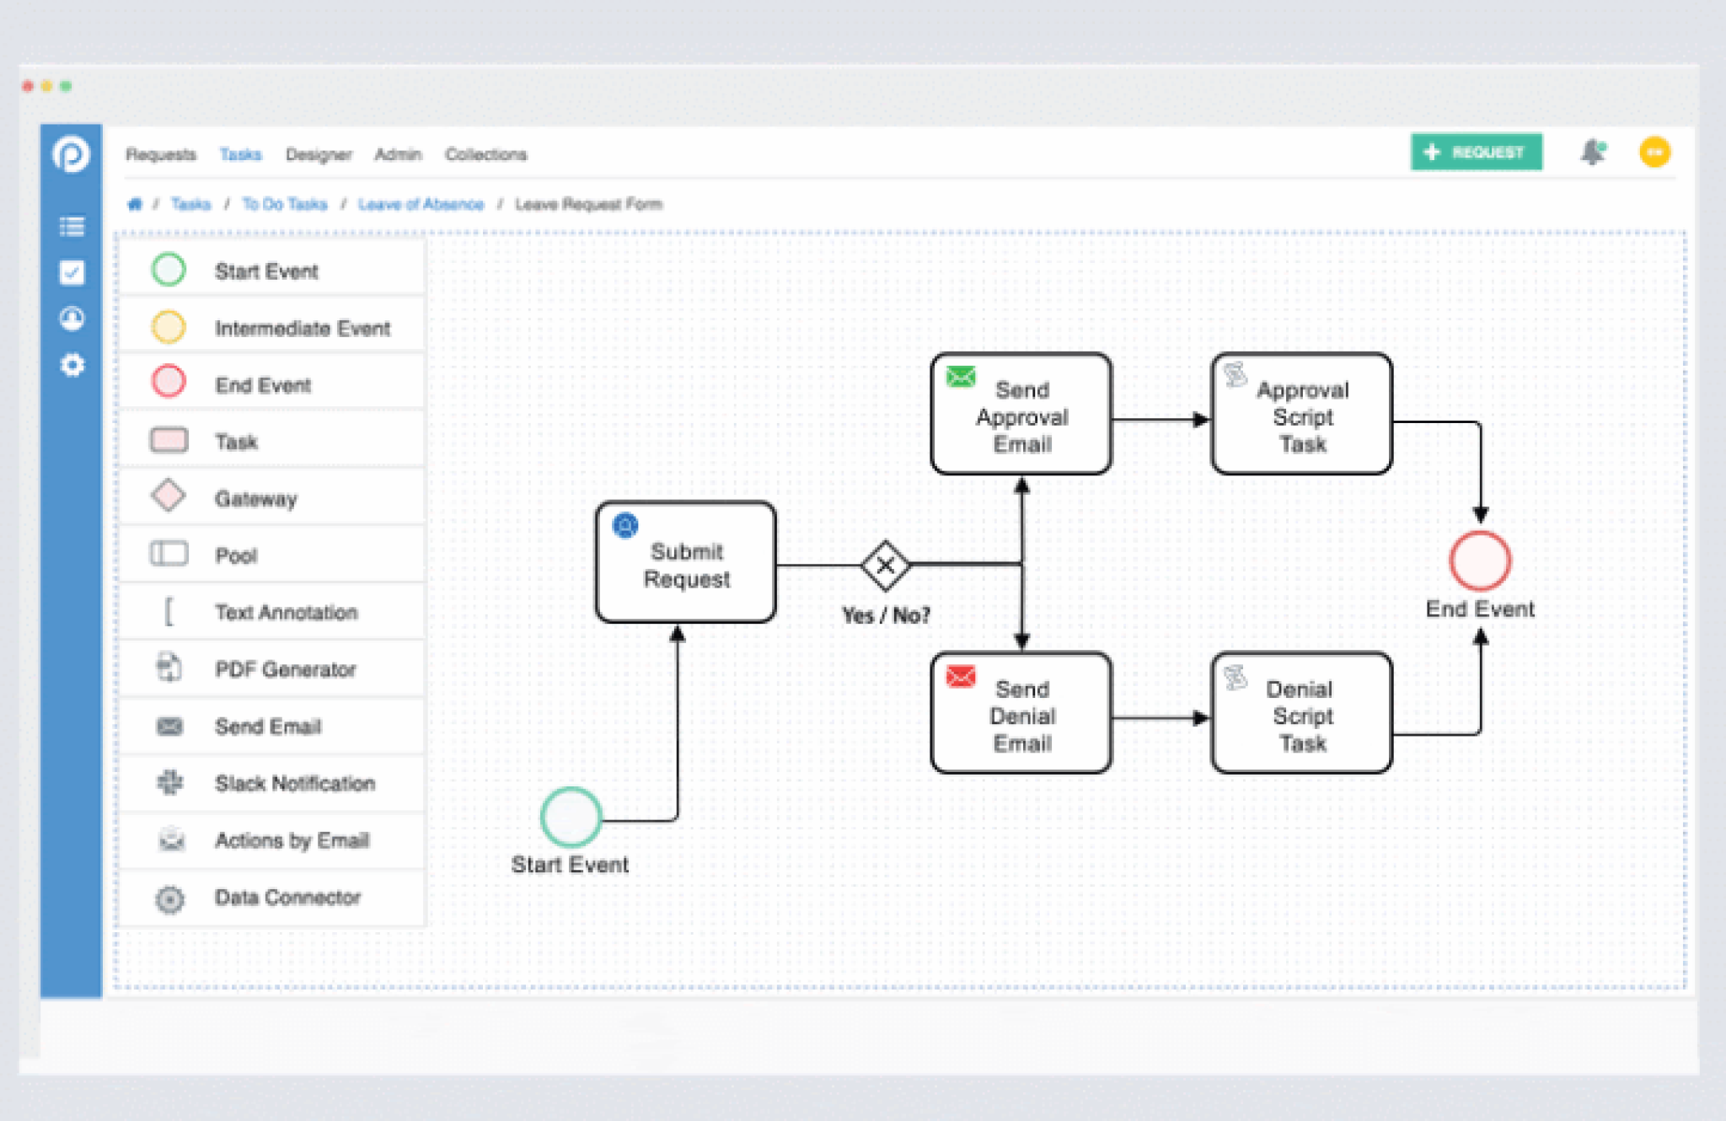Select the End Event tool
The image size is (1726, 1121).
point(262,383)
